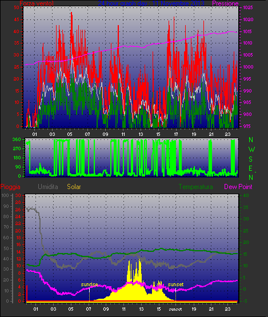Click wind speed axis value 45
The height and width of the screenshot is (317, 268).
[x=17, y=19]
